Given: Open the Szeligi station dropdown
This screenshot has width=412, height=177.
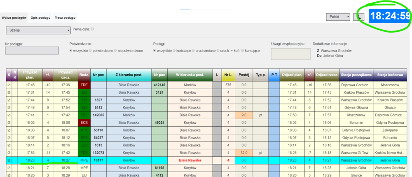Looking at the screenshot, I should (38, 30).
